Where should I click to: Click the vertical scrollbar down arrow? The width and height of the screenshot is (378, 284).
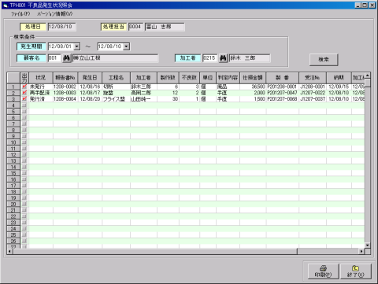368,245
